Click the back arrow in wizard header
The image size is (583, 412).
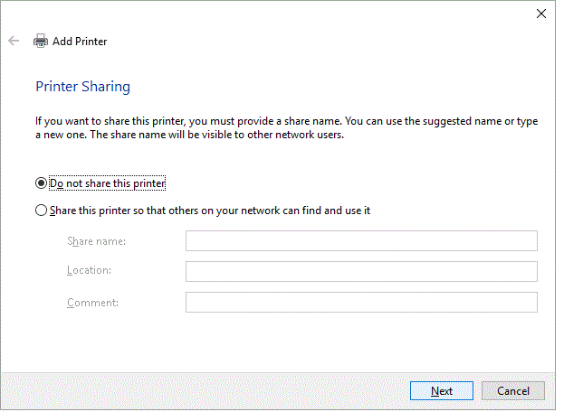(x=14, y=41)
